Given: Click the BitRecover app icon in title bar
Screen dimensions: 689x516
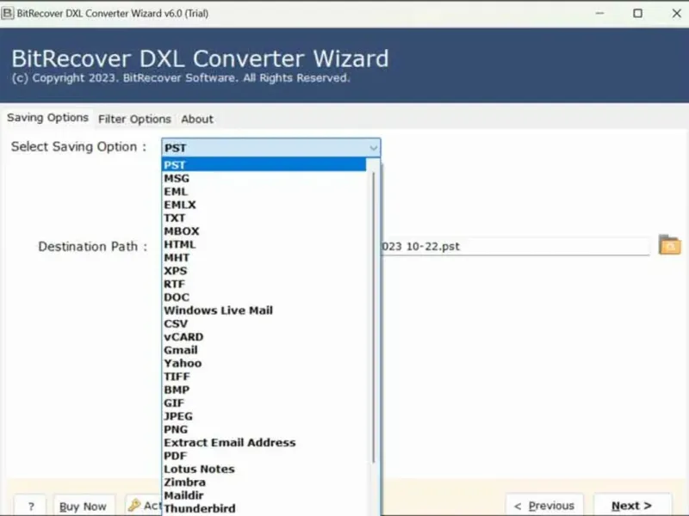Looking at the screenshot, I should pos(7,13).
